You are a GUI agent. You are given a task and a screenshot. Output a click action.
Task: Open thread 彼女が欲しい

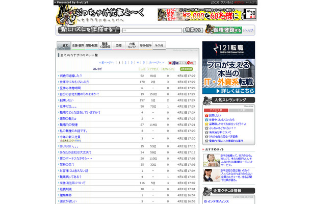click(x=68, y=201)
